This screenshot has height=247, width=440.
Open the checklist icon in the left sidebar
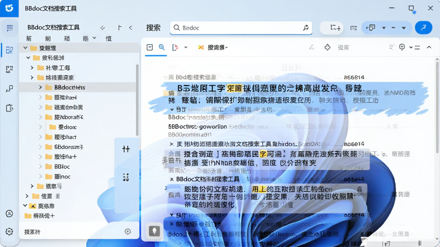coord(9,69)
